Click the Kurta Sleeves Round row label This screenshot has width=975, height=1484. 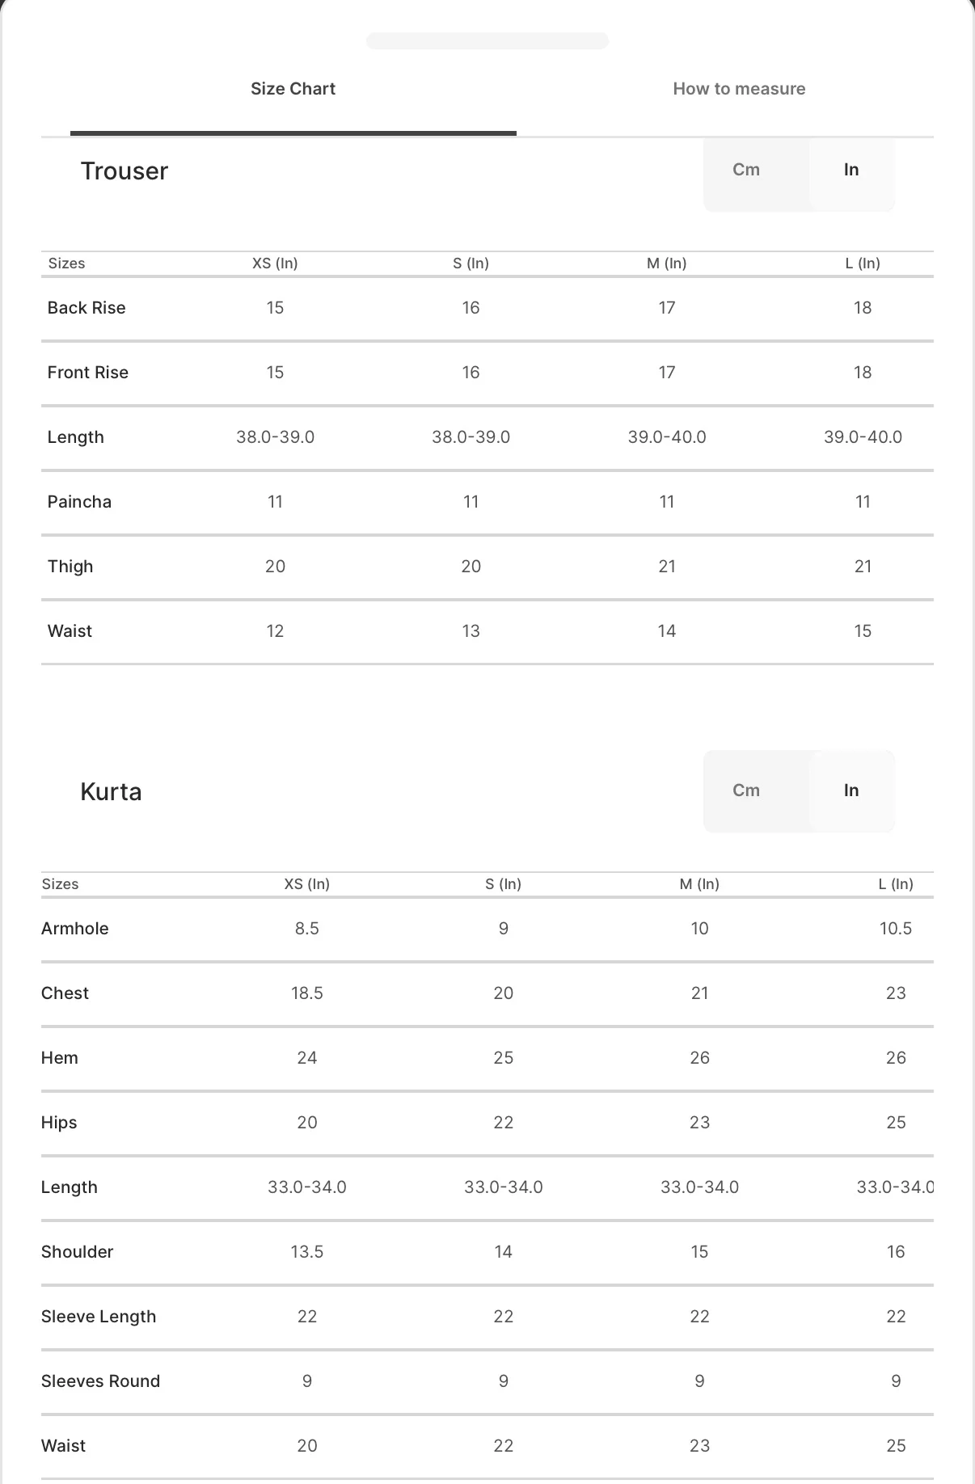pos(100,1381)
